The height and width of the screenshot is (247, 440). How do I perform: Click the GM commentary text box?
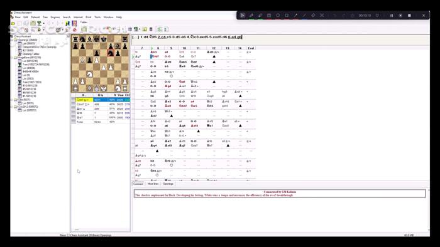(280, 194)
